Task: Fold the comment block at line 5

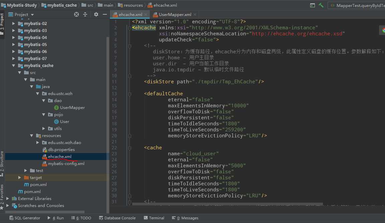Action: pyautogui.click(x=130, y=46)
